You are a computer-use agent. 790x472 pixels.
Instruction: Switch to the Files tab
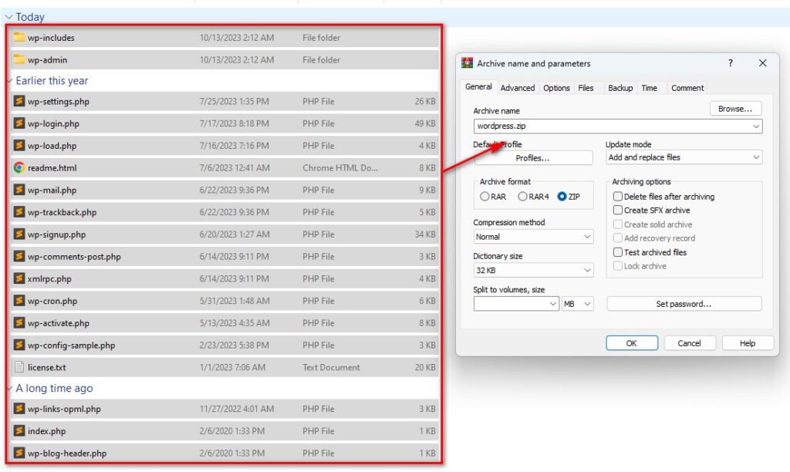(586, 88)
